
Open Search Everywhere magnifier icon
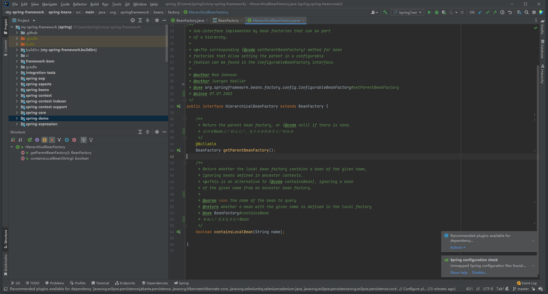click(x=527, y=12)
